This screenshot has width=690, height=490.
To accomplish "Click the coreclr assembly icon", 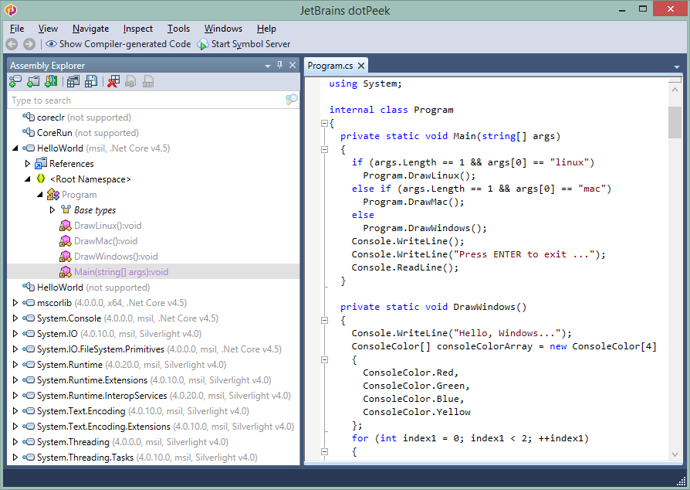I will coord(29,117).
